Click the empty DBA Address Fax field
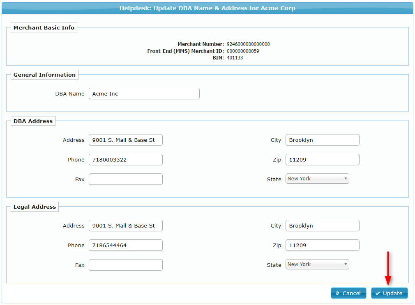The image size is (415, 305). click(125, 179)
